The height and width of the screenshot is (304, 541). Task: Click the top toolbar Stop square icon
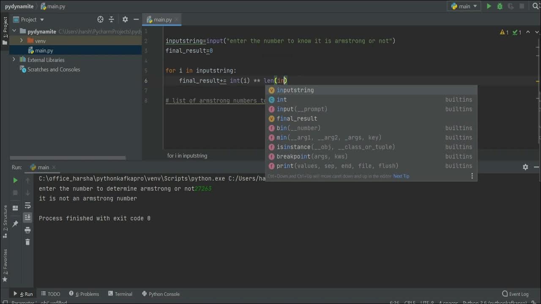(x=521, y=6)
